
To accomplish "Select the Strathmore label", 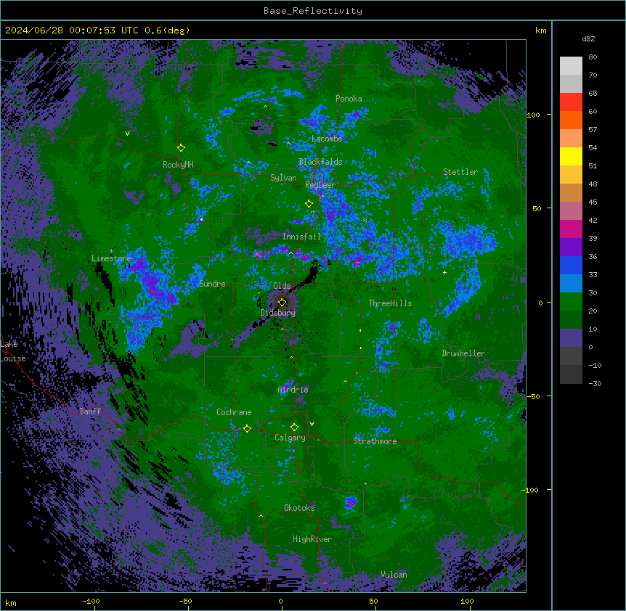I will (x=375, y=441).
